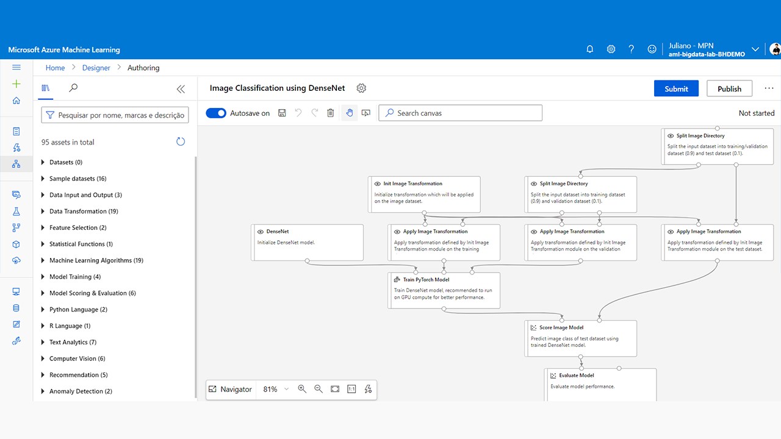The height and width of the screenshot is (439, 781).
Task: Undo the last canvas action
Action: (x=298, y=113)
